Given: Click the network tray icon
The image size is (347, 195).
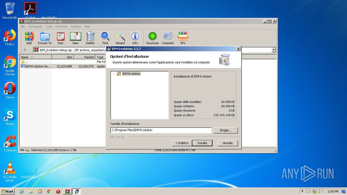Looking at the screenshot, I should (315, 191).
